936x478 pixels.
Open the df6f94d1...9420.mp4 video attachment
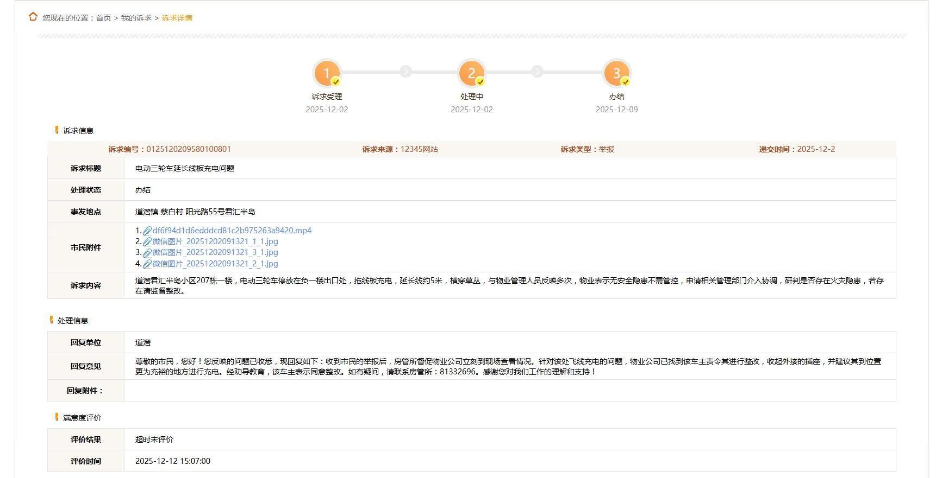pyautogui.click(x=232, y=231)
